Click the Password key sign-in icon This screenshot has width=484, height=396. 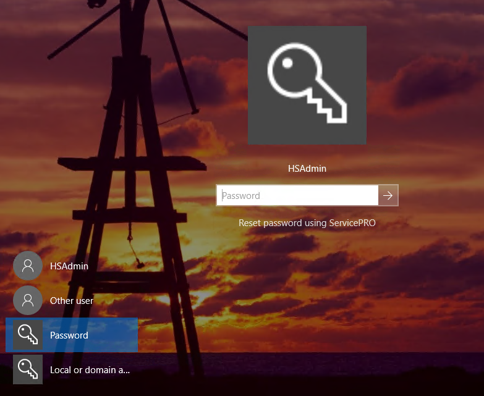click(28, 335)
